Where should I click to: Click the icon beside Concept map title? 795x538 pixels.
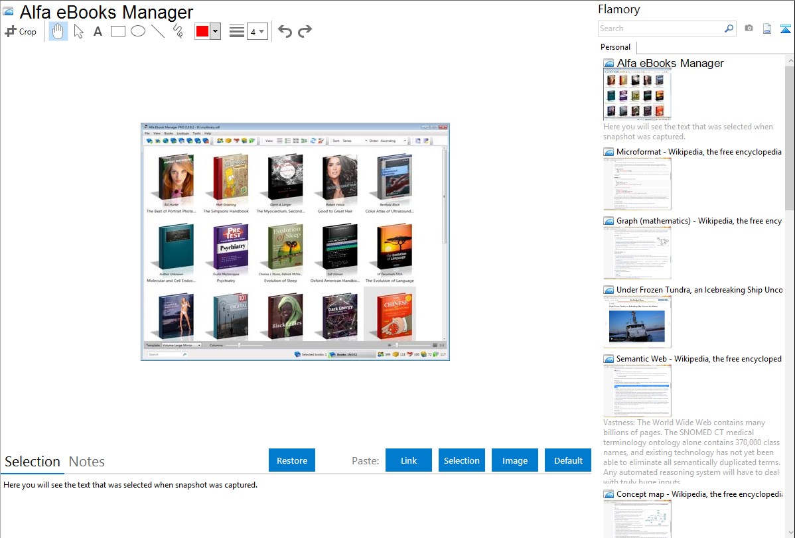609,494
